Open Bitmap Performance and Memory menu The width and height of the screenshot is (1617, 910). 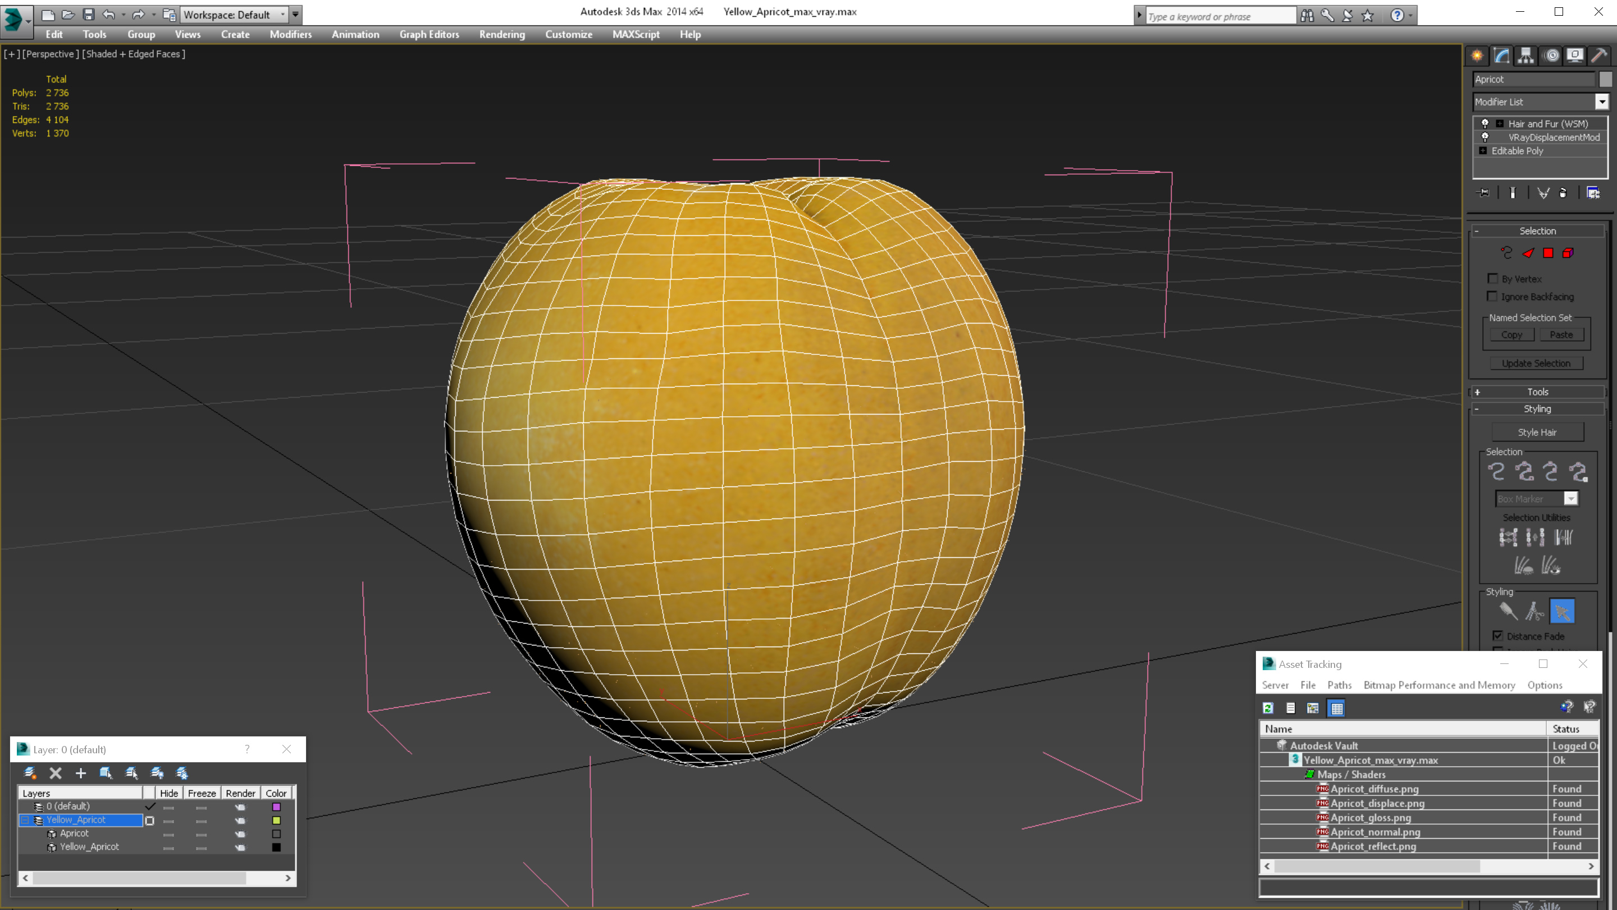1440,685
